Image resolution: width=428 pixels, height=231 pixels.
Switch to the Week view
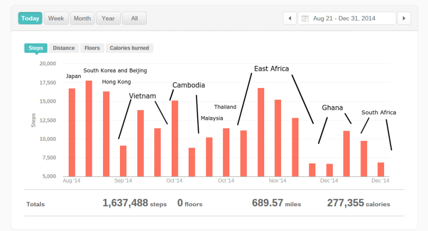[x=56, y=18]
